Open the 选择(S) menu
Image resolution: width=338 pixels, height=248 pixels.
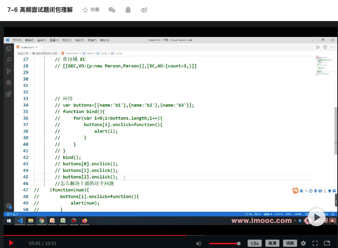click(42, 40)
